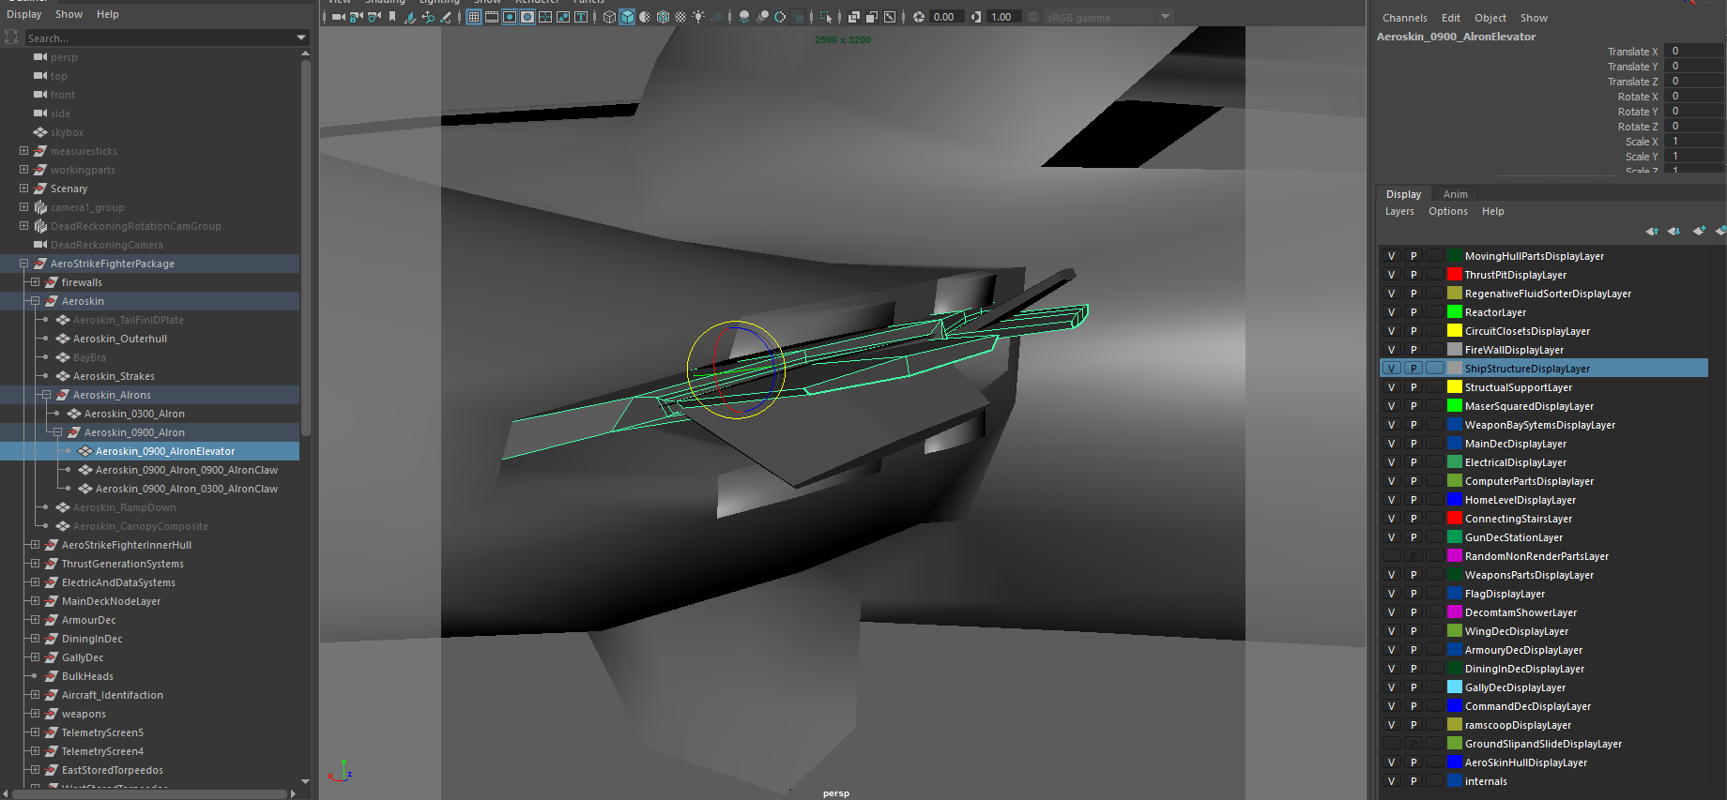Toggle playback P for MainDecDisplayLayer
1727x800 pixels.
(x=1414, y=444)
